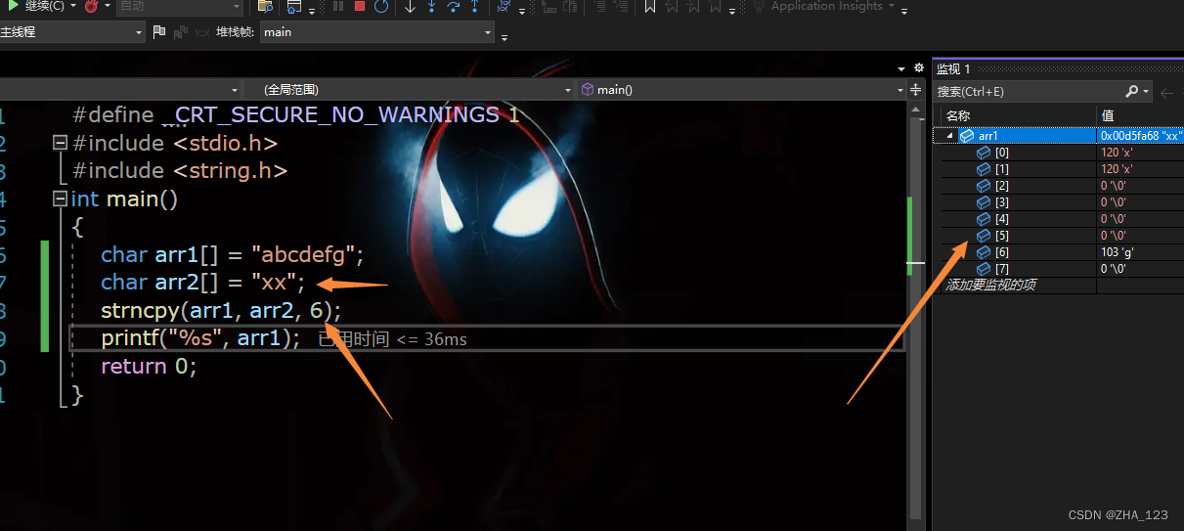The height and width of the screenshot is (531, 1184).
Task: Click the line char arr1[] = "abcdefg";
Action: coord(232,255)
